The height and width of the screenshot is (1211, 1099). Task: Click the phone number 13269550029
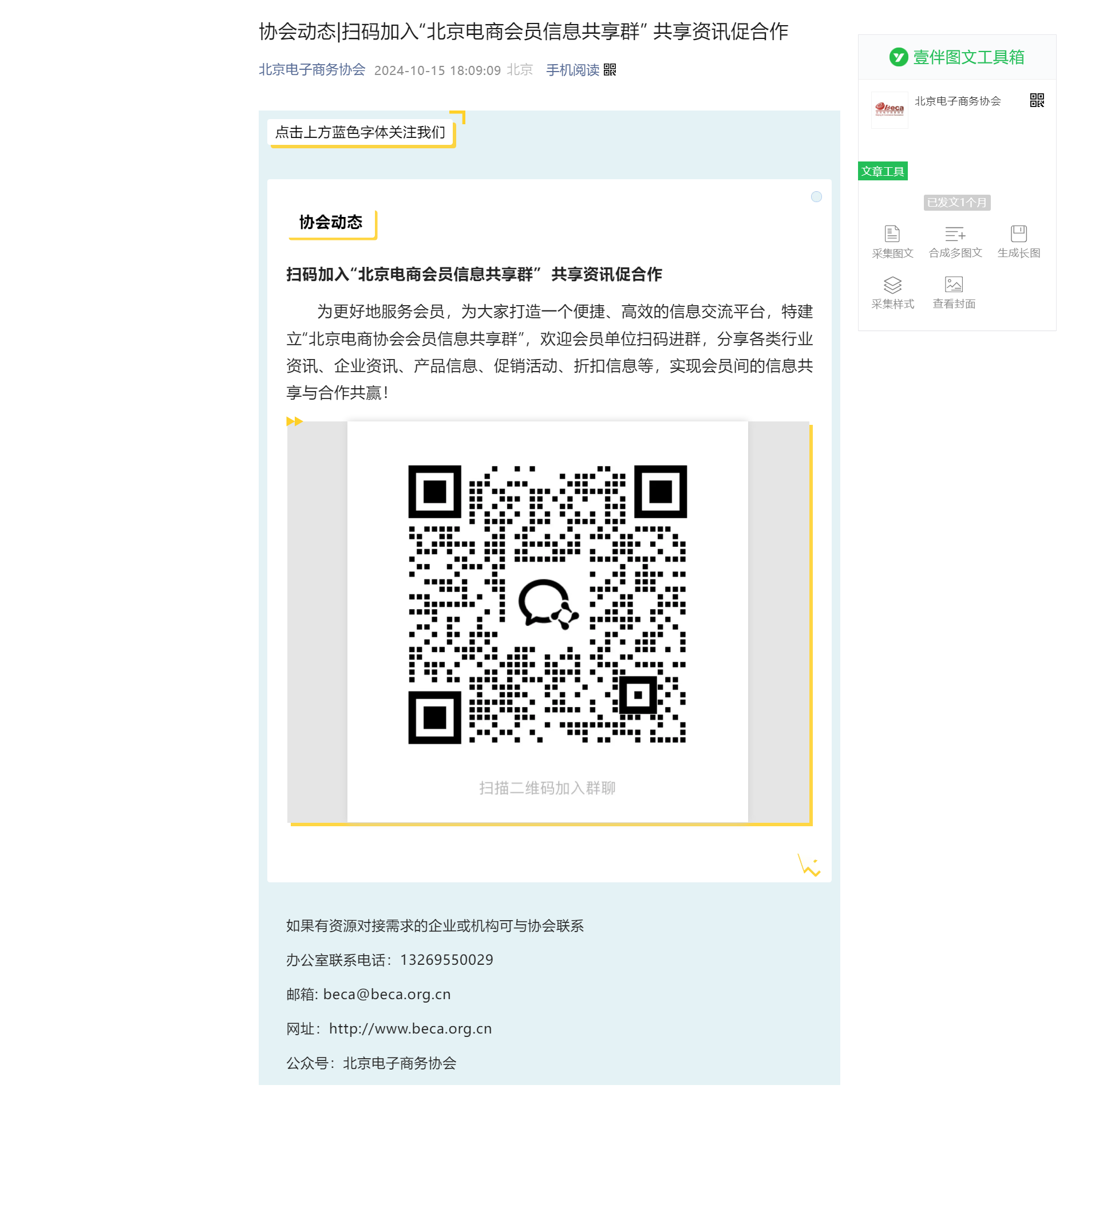(x=446, y=959)
